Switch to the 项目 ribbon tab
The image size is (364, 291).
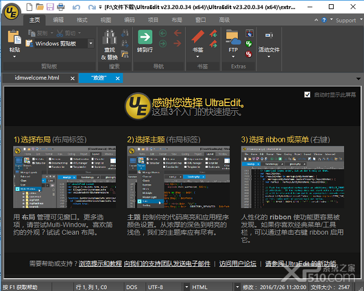pyautogui.click(x=153, y=20)
